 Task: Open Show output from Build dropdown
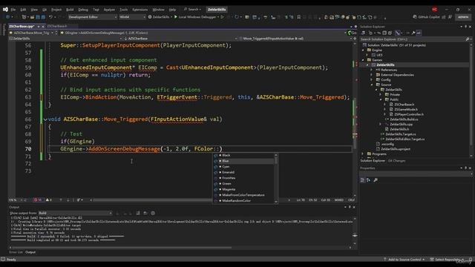pyautogui.click(x=75, y=213)
